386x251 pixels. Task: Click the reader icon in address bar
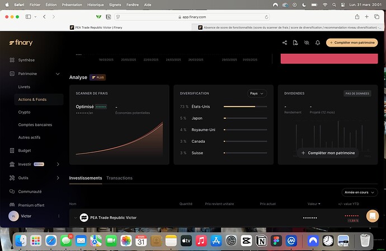(x=118, y=17)
